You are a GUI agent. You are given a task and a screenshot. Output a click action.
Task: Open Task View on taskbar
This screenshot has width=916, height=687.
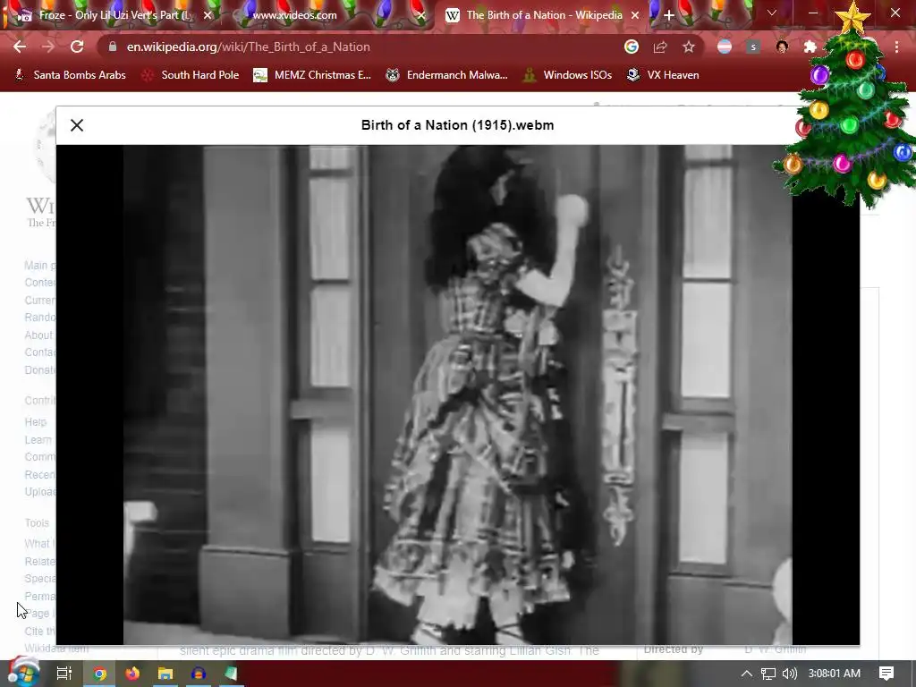tap(64, 674)
